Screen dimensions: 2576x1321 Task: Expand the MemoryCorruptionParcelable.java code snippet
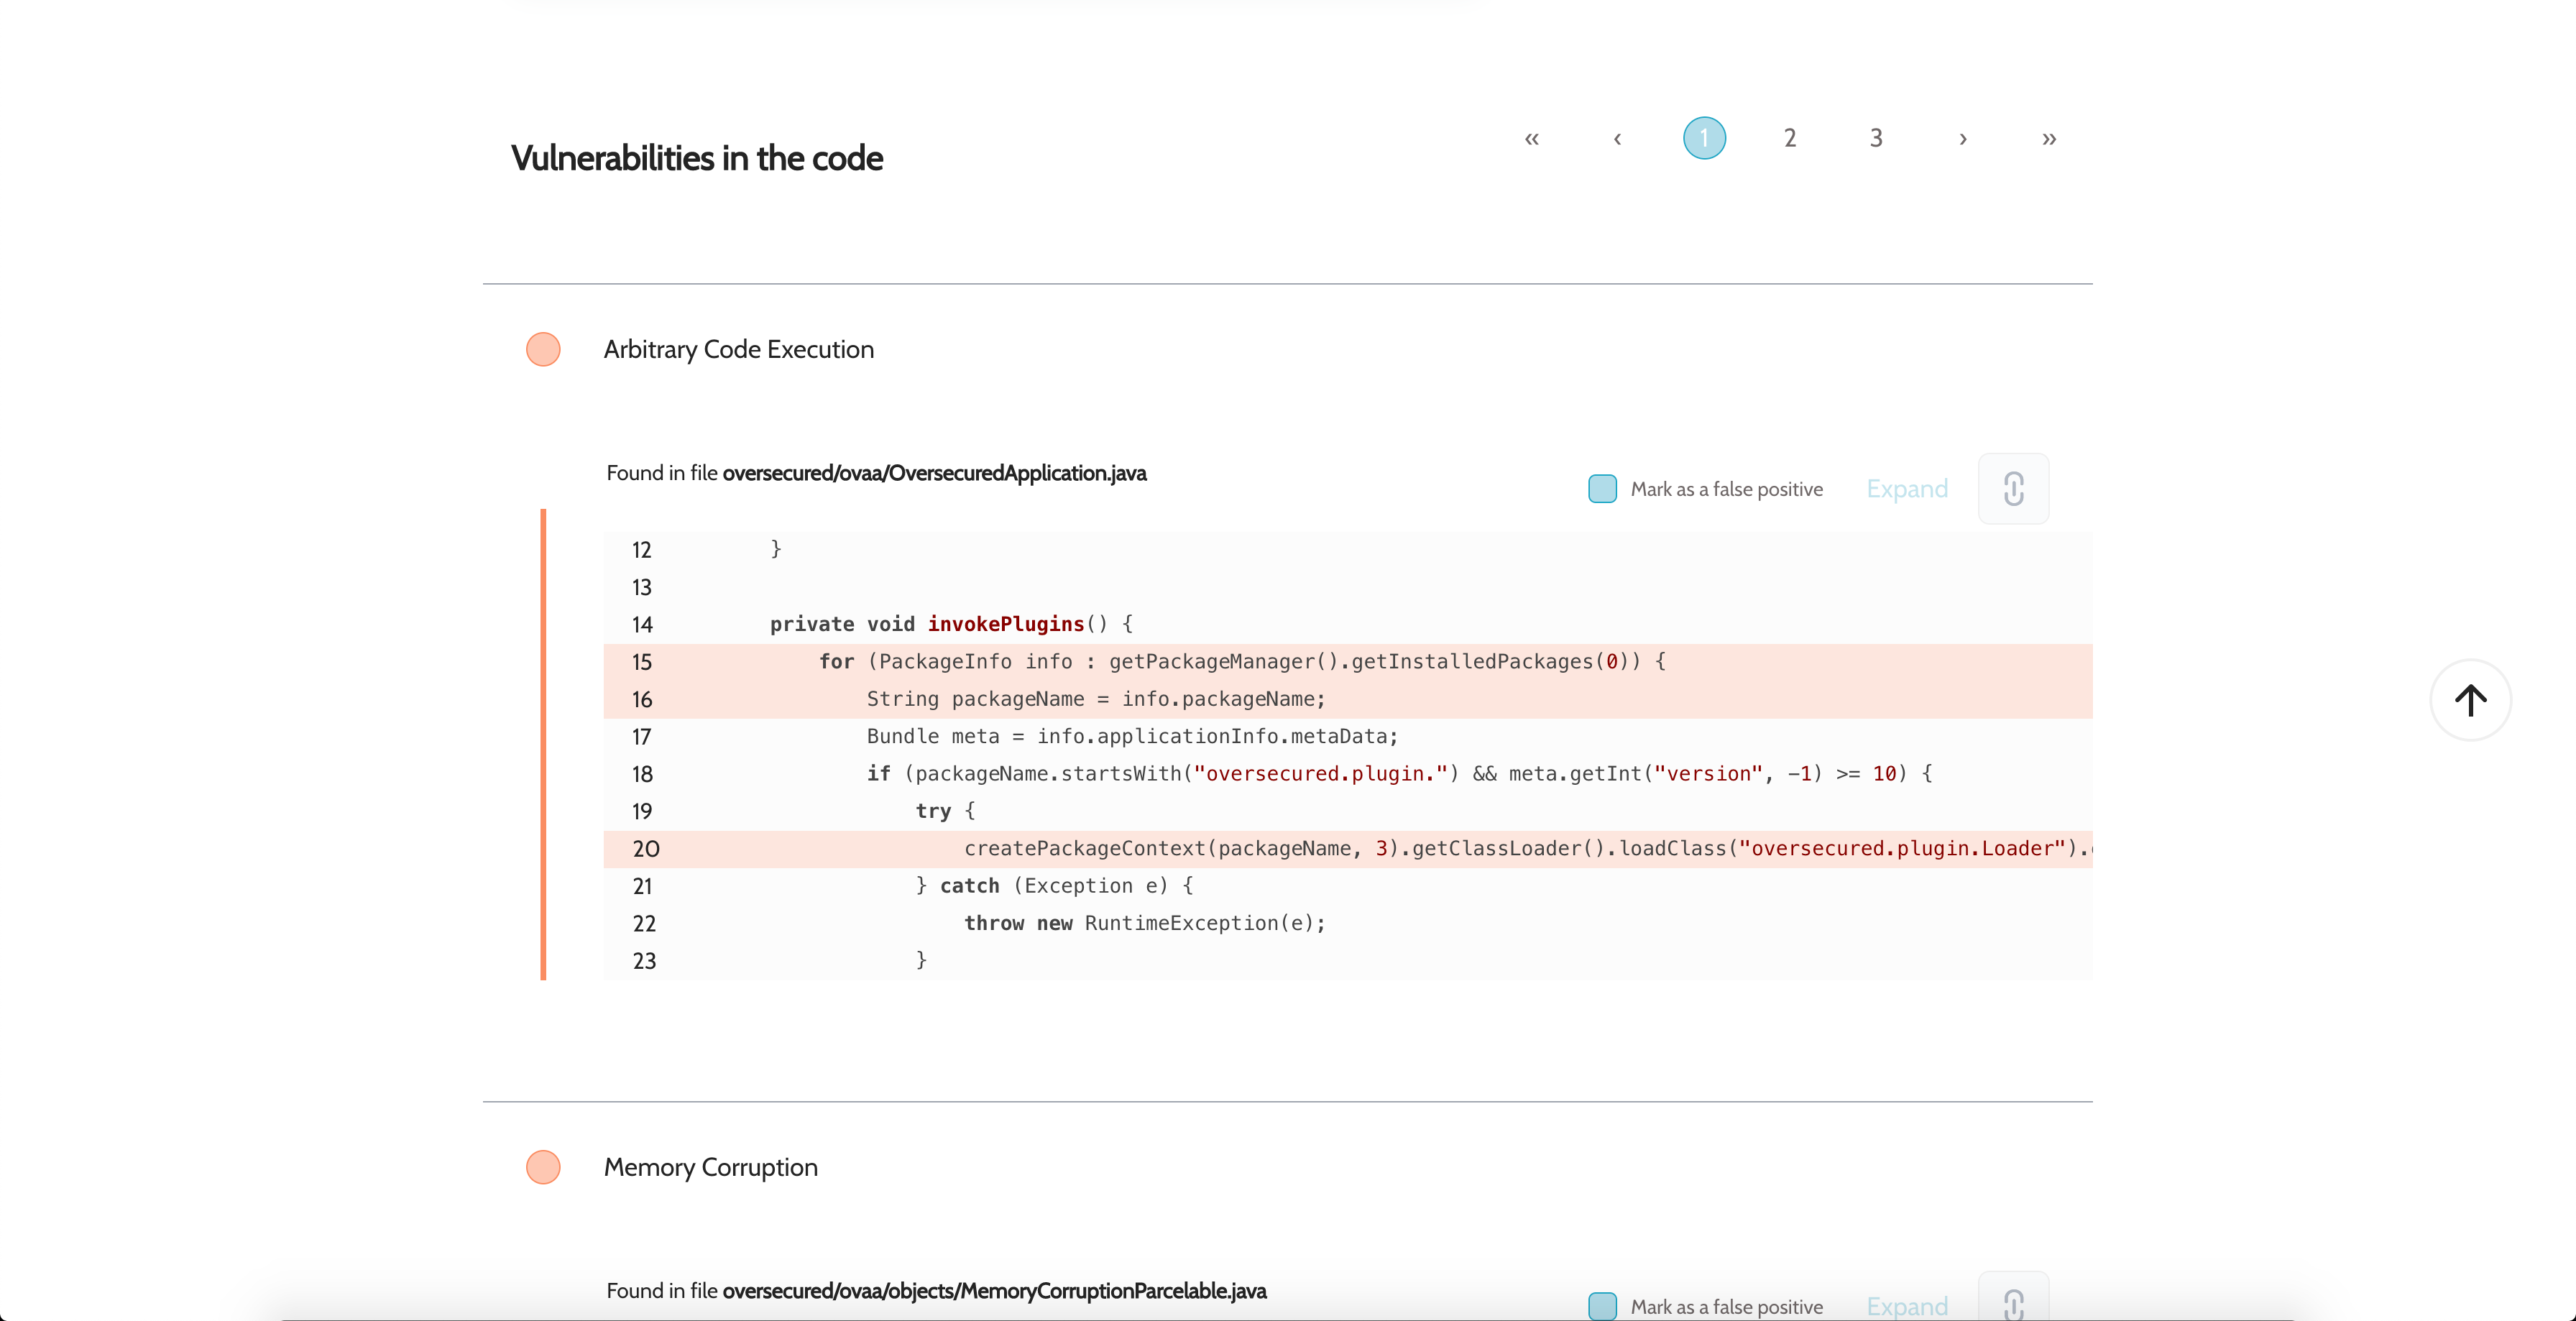pyautogui.click(x=1906, y=1305)
